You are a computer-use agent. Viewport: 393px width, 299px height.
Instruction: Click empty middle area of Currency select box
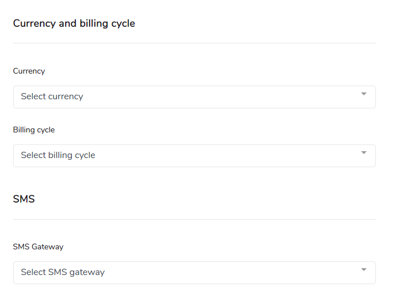coord(228,97)
